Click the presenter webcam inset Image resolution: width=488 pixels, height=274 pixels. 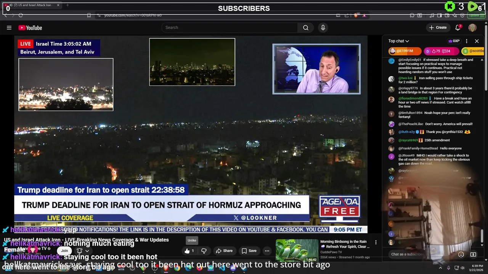[316, 69]
